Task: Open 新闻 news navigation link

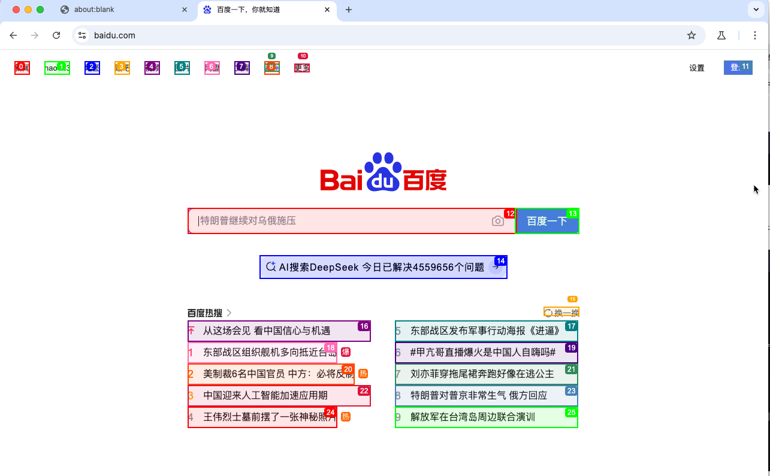Action: (22, 68)
